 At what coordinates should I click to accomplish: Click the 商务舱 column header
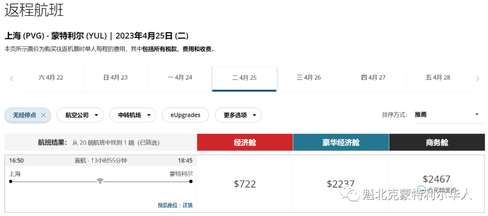[x=437, y=142]
